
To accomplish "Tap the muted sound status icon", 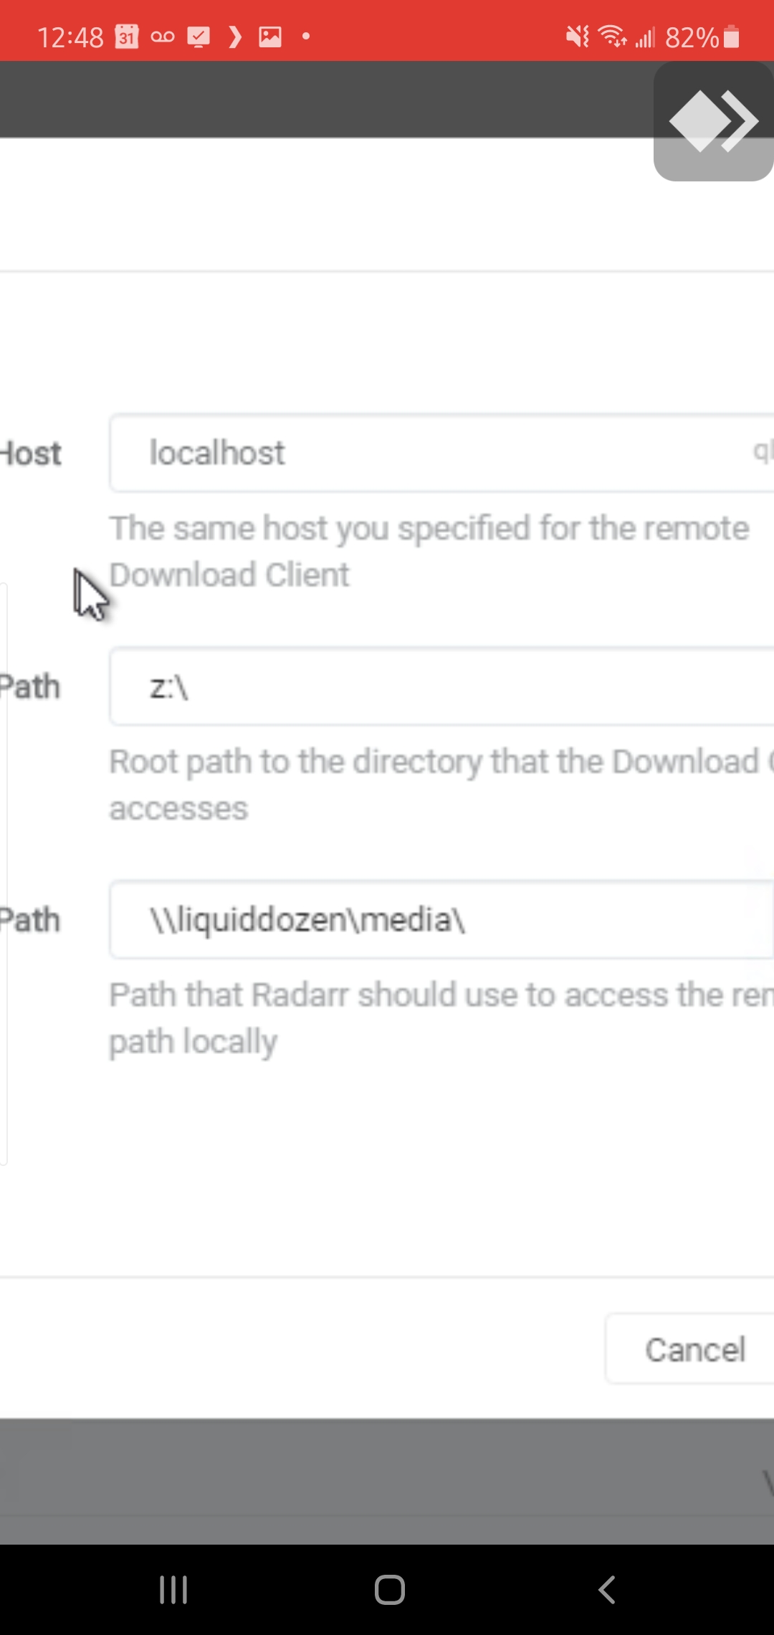I will [x=577, y=37].
